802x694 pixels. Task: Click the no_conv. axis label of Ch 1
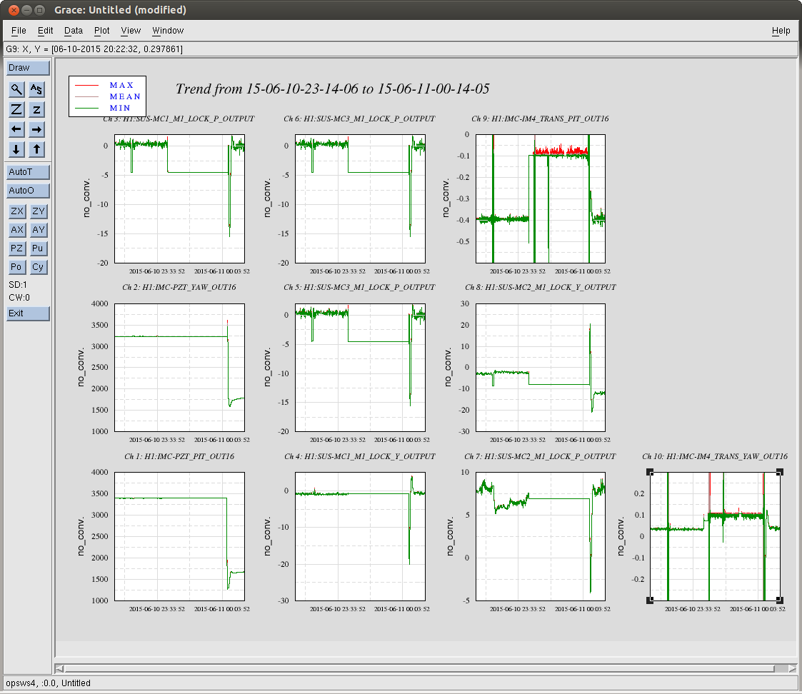coord(80,536)
